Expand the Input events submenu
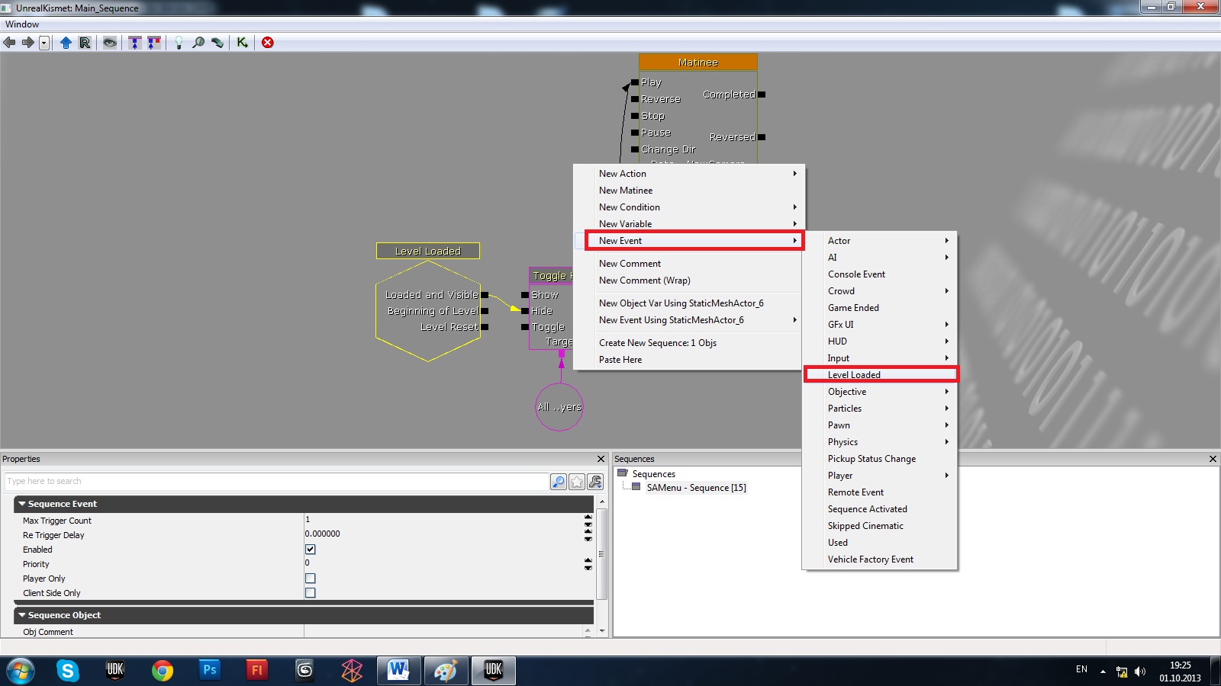The height and width of the screenshot is (686, 1221). [x=880, y=358]
